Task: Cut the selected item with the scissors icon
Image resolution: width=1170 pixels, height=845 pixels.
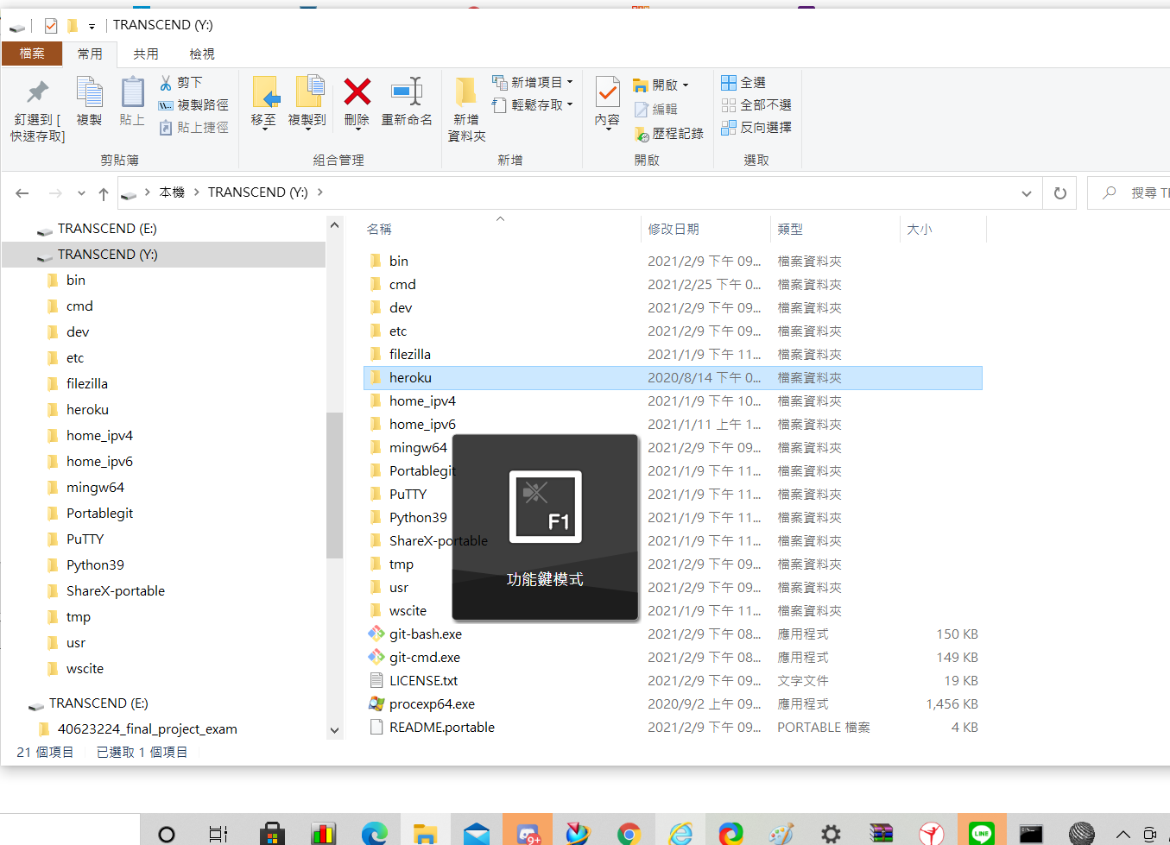Action: click(181, 83)
